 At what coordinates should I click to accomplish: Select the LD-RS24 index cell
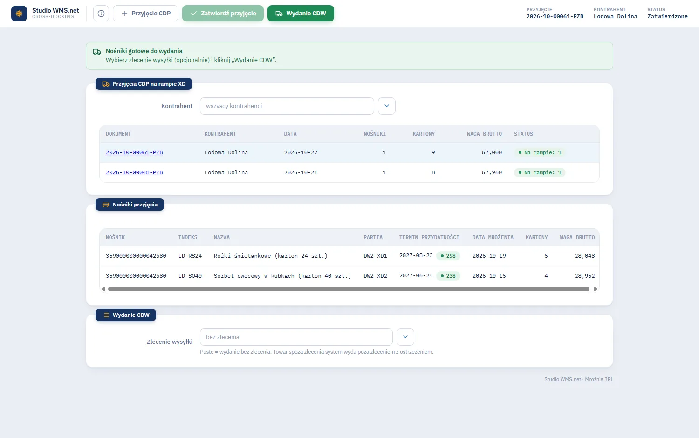[190, 256]
